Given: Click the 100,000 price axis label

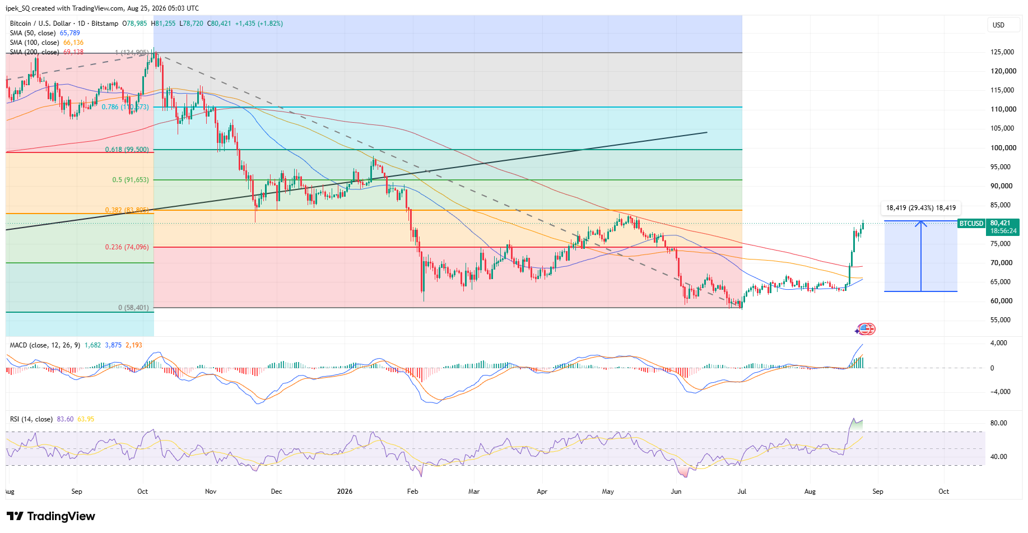Looking at the screenshot, I should [1003, 148].
